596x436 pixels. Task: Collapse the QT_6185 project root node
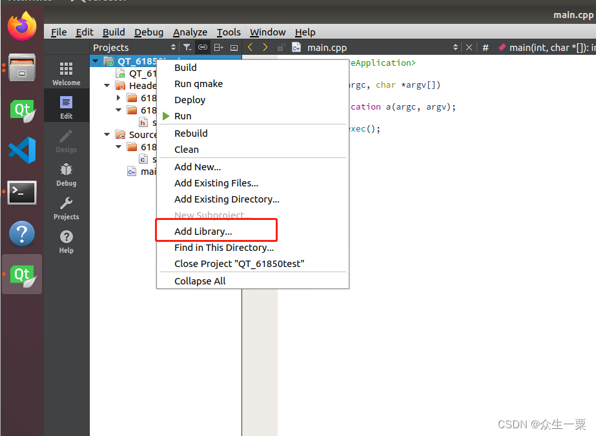(x=96, y=61)
